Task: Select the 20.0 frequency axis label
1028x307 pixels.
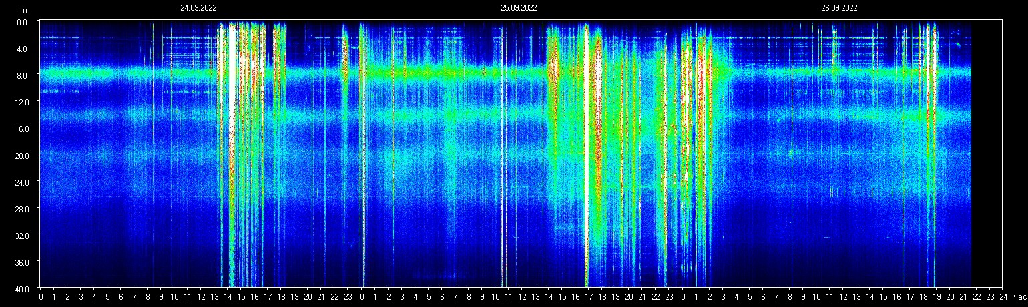Action: pos(21,156)
